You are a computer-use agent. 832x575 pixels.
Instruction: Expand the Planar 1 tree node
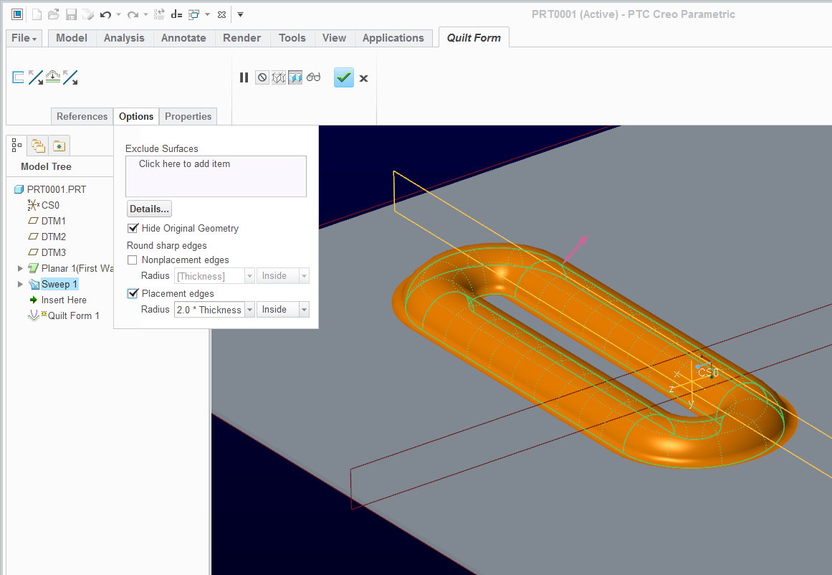pyautogui.click(x=20, y=269)
